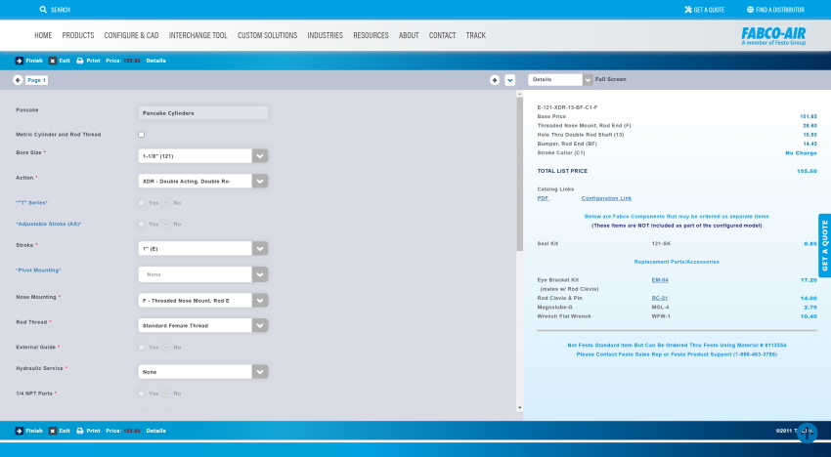Expand the Bore Size dropdown
This screenshot has height=457, width=831.
pos(260,156)
